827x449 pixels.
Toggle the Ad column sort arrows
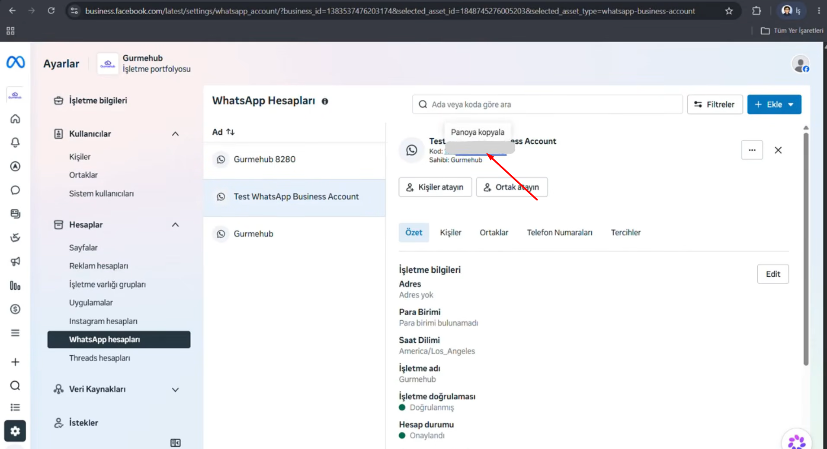click(x=231, y=132)
